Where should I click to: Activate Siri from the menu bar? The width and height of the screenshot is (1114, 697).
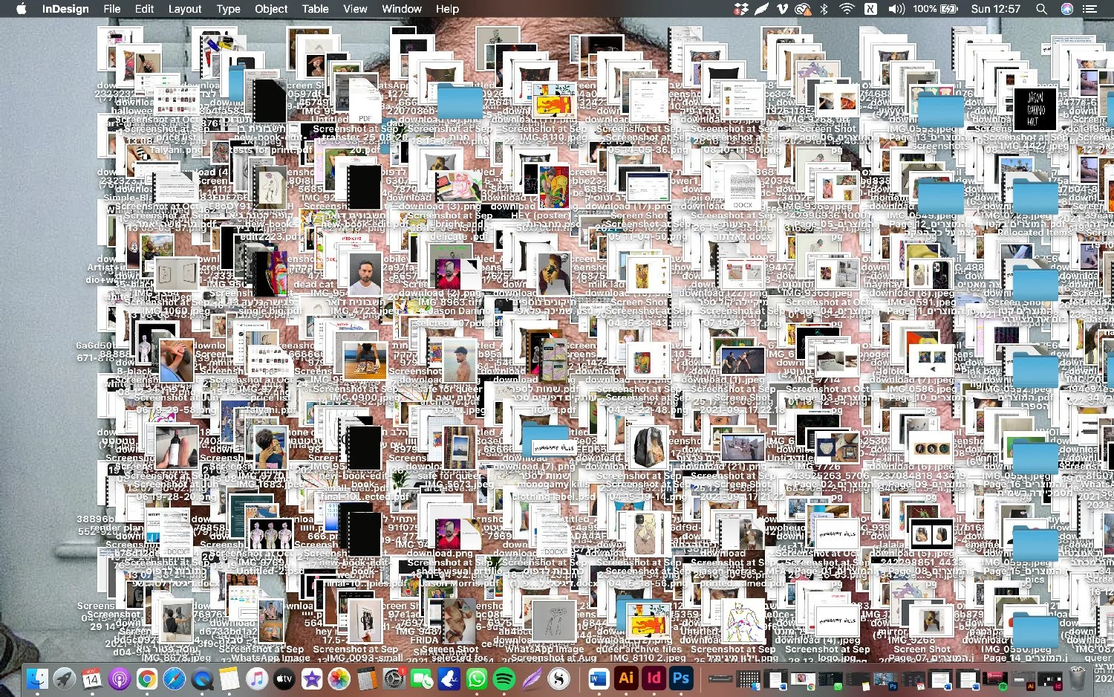tap(1067, 9)
